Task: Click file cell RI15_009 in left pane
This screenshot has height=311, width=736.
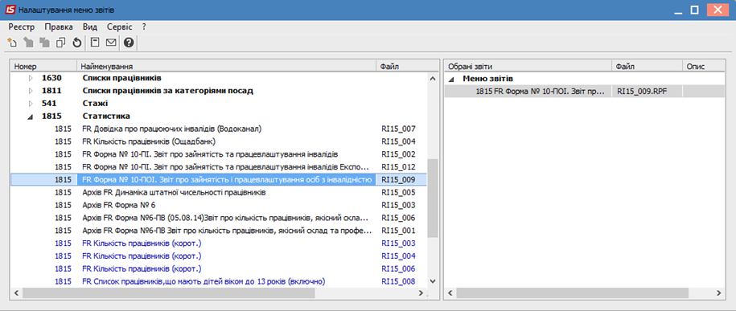Action: point(399,179)
